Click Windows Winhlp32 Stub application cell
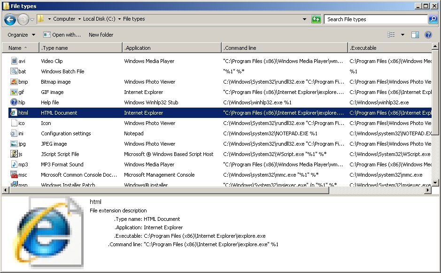 151,102
